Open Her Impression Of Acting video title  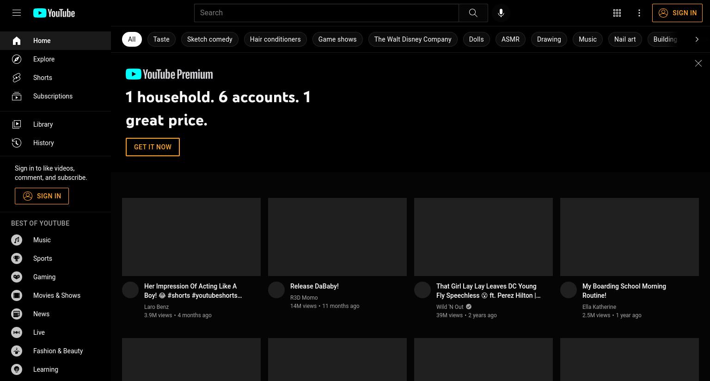coord(193,291)
